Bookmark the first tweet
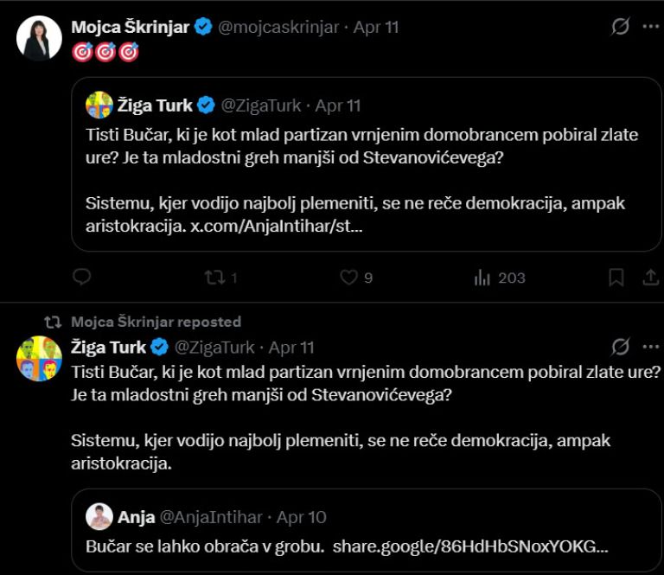 (616, 278)
